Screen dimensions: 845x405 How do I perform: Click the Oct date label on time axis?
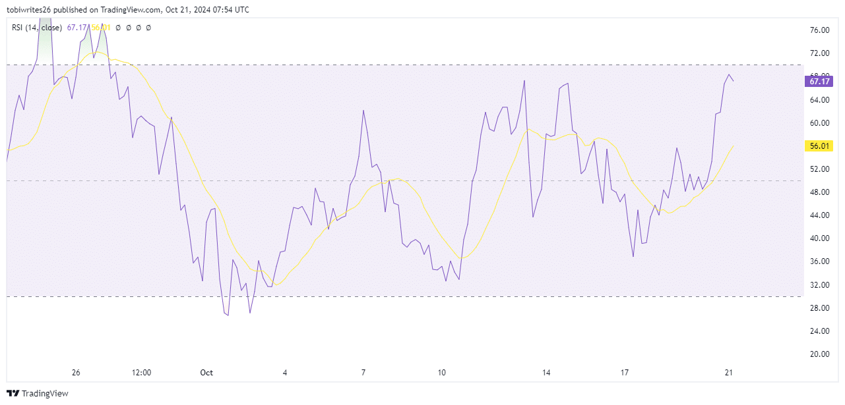[206, 373]
